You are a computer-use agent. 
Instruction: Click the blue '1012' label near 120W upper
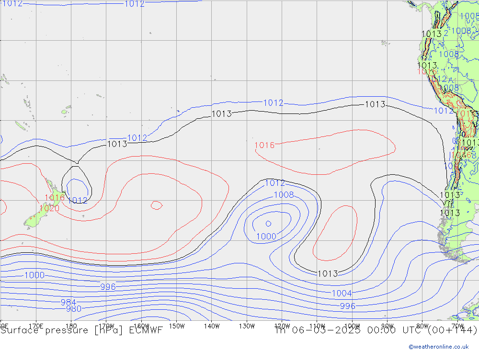(x=274, y=103)
